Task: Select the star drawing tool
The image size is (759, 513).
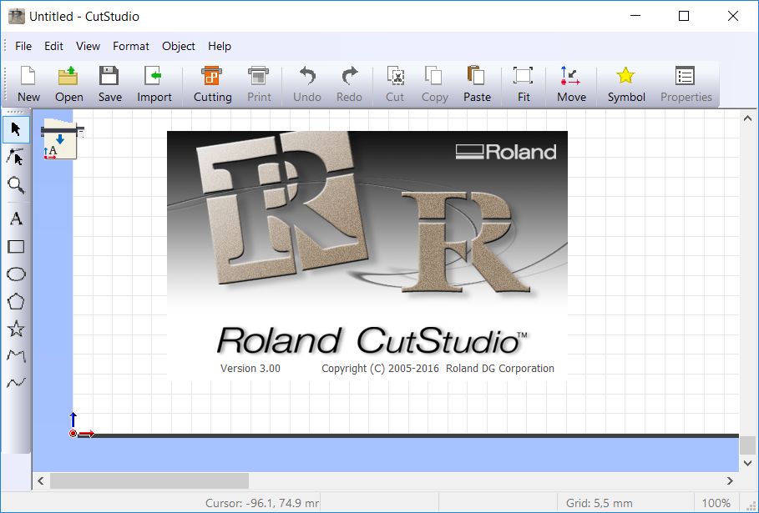Action: coord(16,329)
